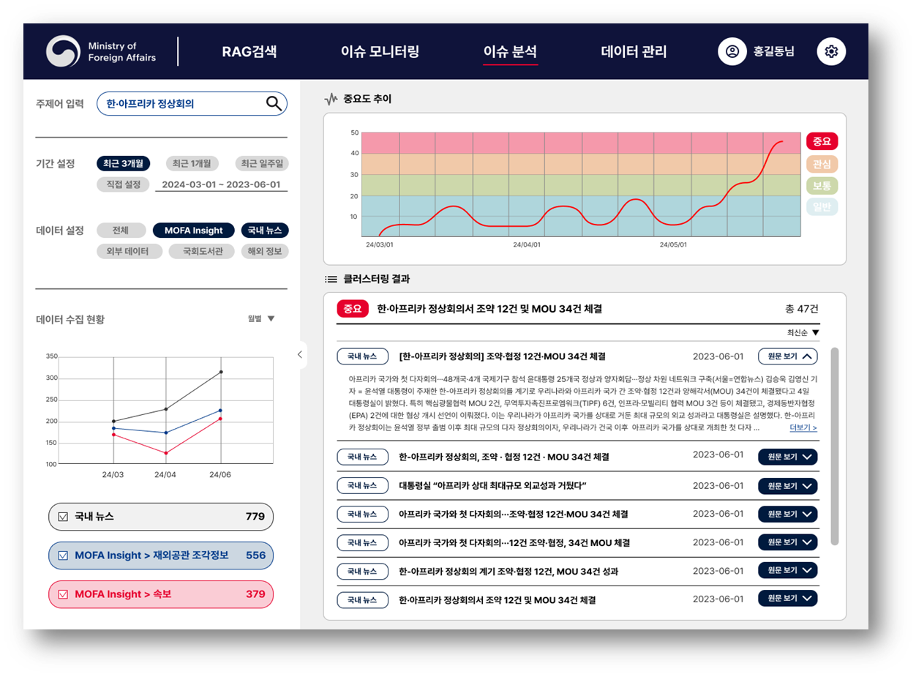This screenshot has height=677, width=916.
Task: Click the user profile avatar icon
Action: click(732, 52)
